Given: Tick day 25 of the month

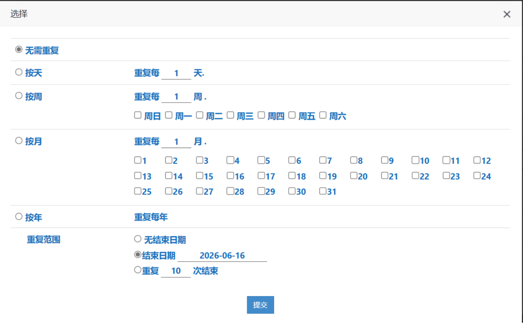Looking at the screenshot, I should (x=138, y=191).
